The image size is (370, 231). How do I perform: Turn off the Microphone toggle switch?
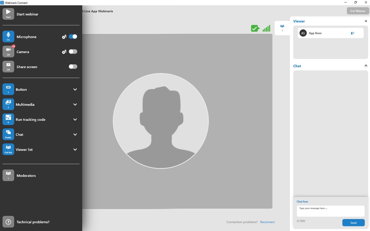click(73, 37)
